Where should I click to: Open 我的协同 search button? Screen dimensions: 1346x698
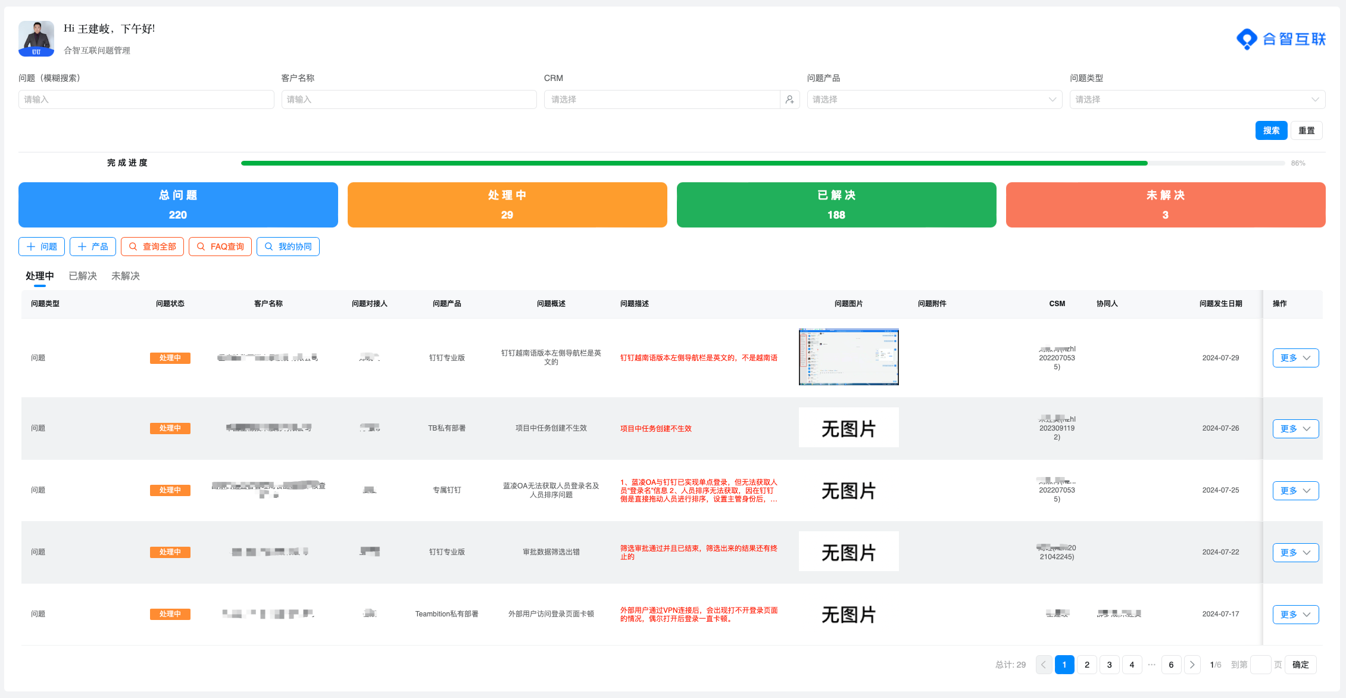pos(288,247)
